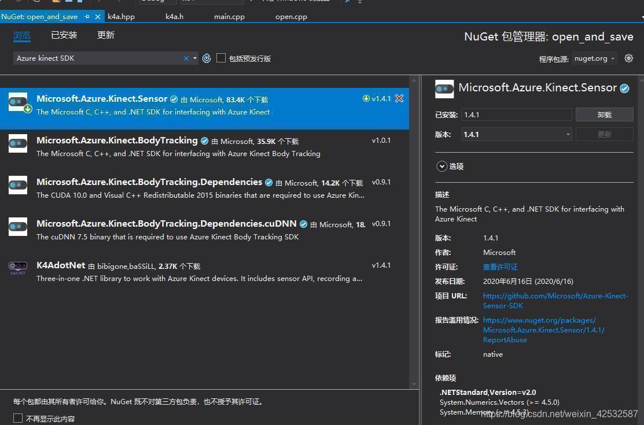The height and width of the screenshot is (425, 644).
Task: Open the package source nuget.org dropdown
Action: [x=594, y=58]
